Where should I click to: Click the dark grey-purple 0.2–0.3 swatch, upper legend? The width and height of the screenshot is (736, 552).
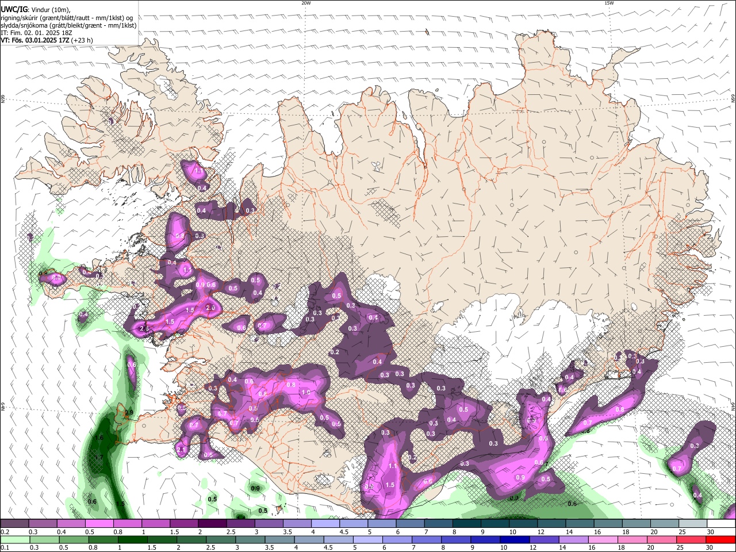coord(14,524)
